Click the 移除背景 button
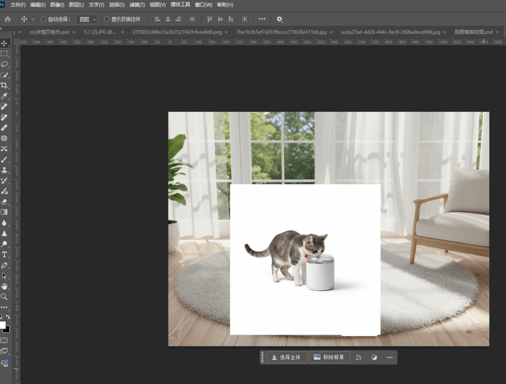The width and height of the screenshot is (506, 384). (x=330, y=357)
